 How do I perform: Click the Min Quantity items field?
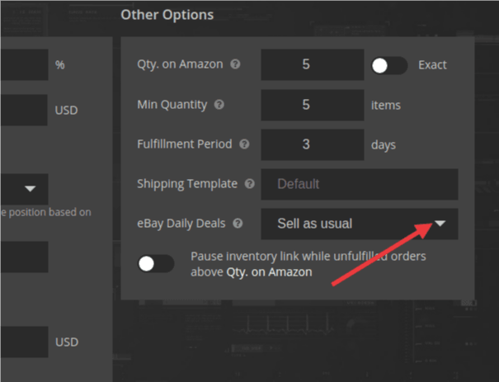point(313,105)
